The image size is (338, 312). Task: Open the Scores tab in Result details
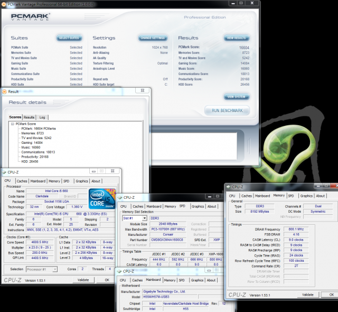pos(15,117)
